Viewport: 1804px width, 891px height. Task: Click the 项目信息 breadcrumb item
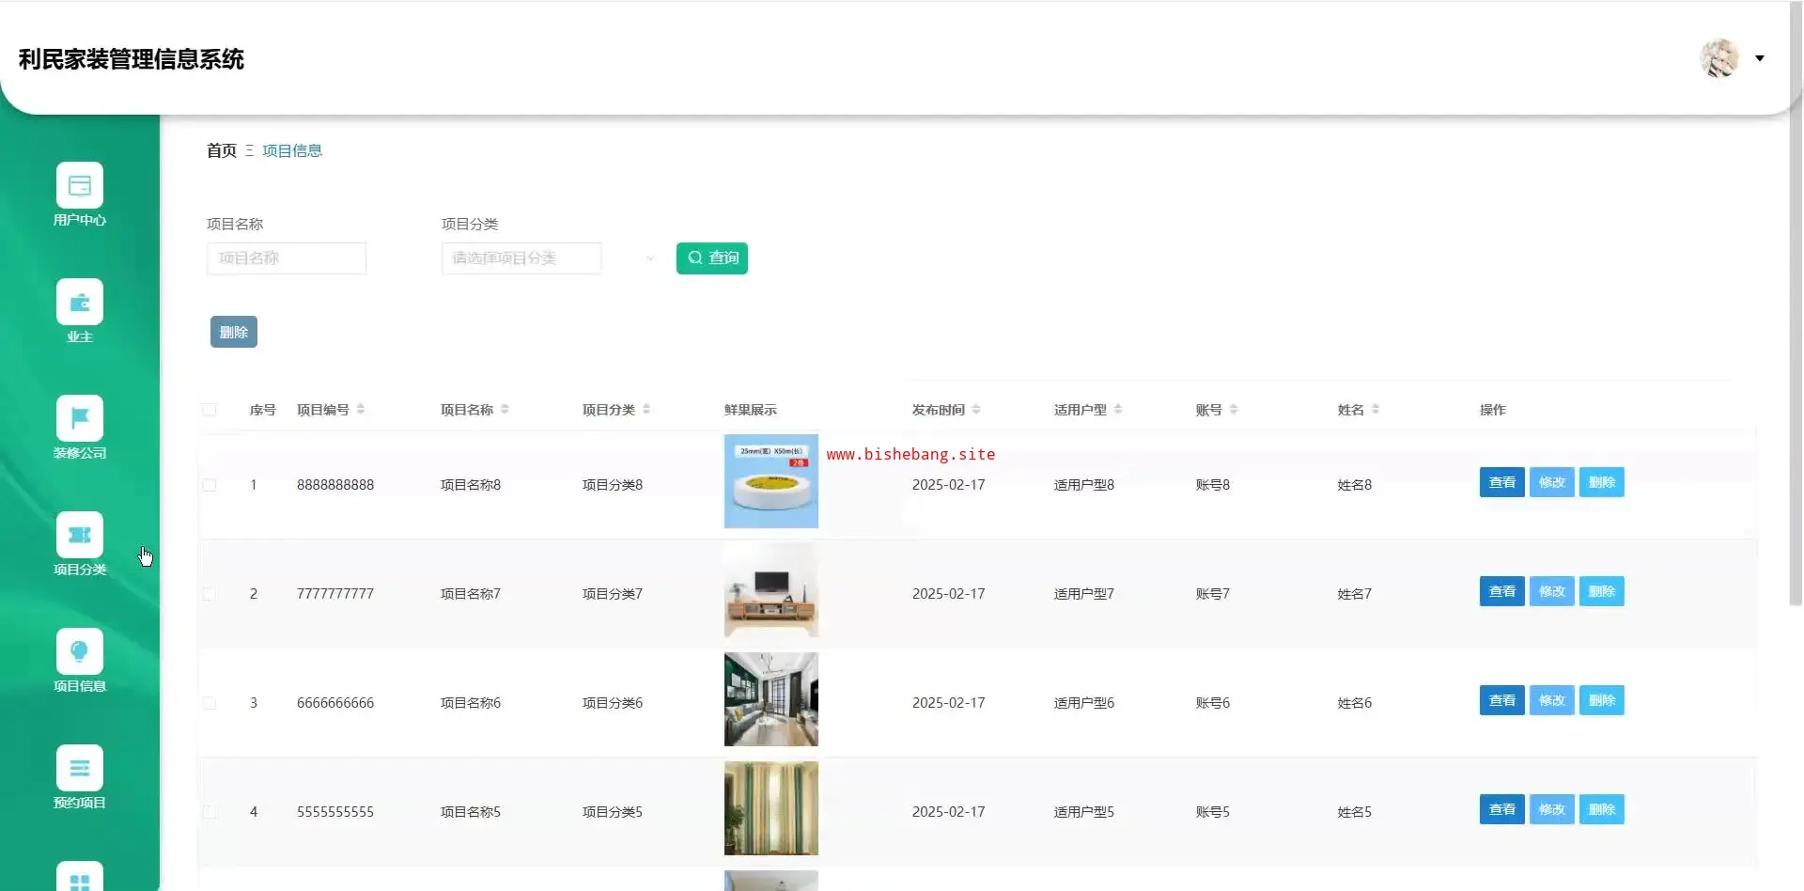pos(292,150)
